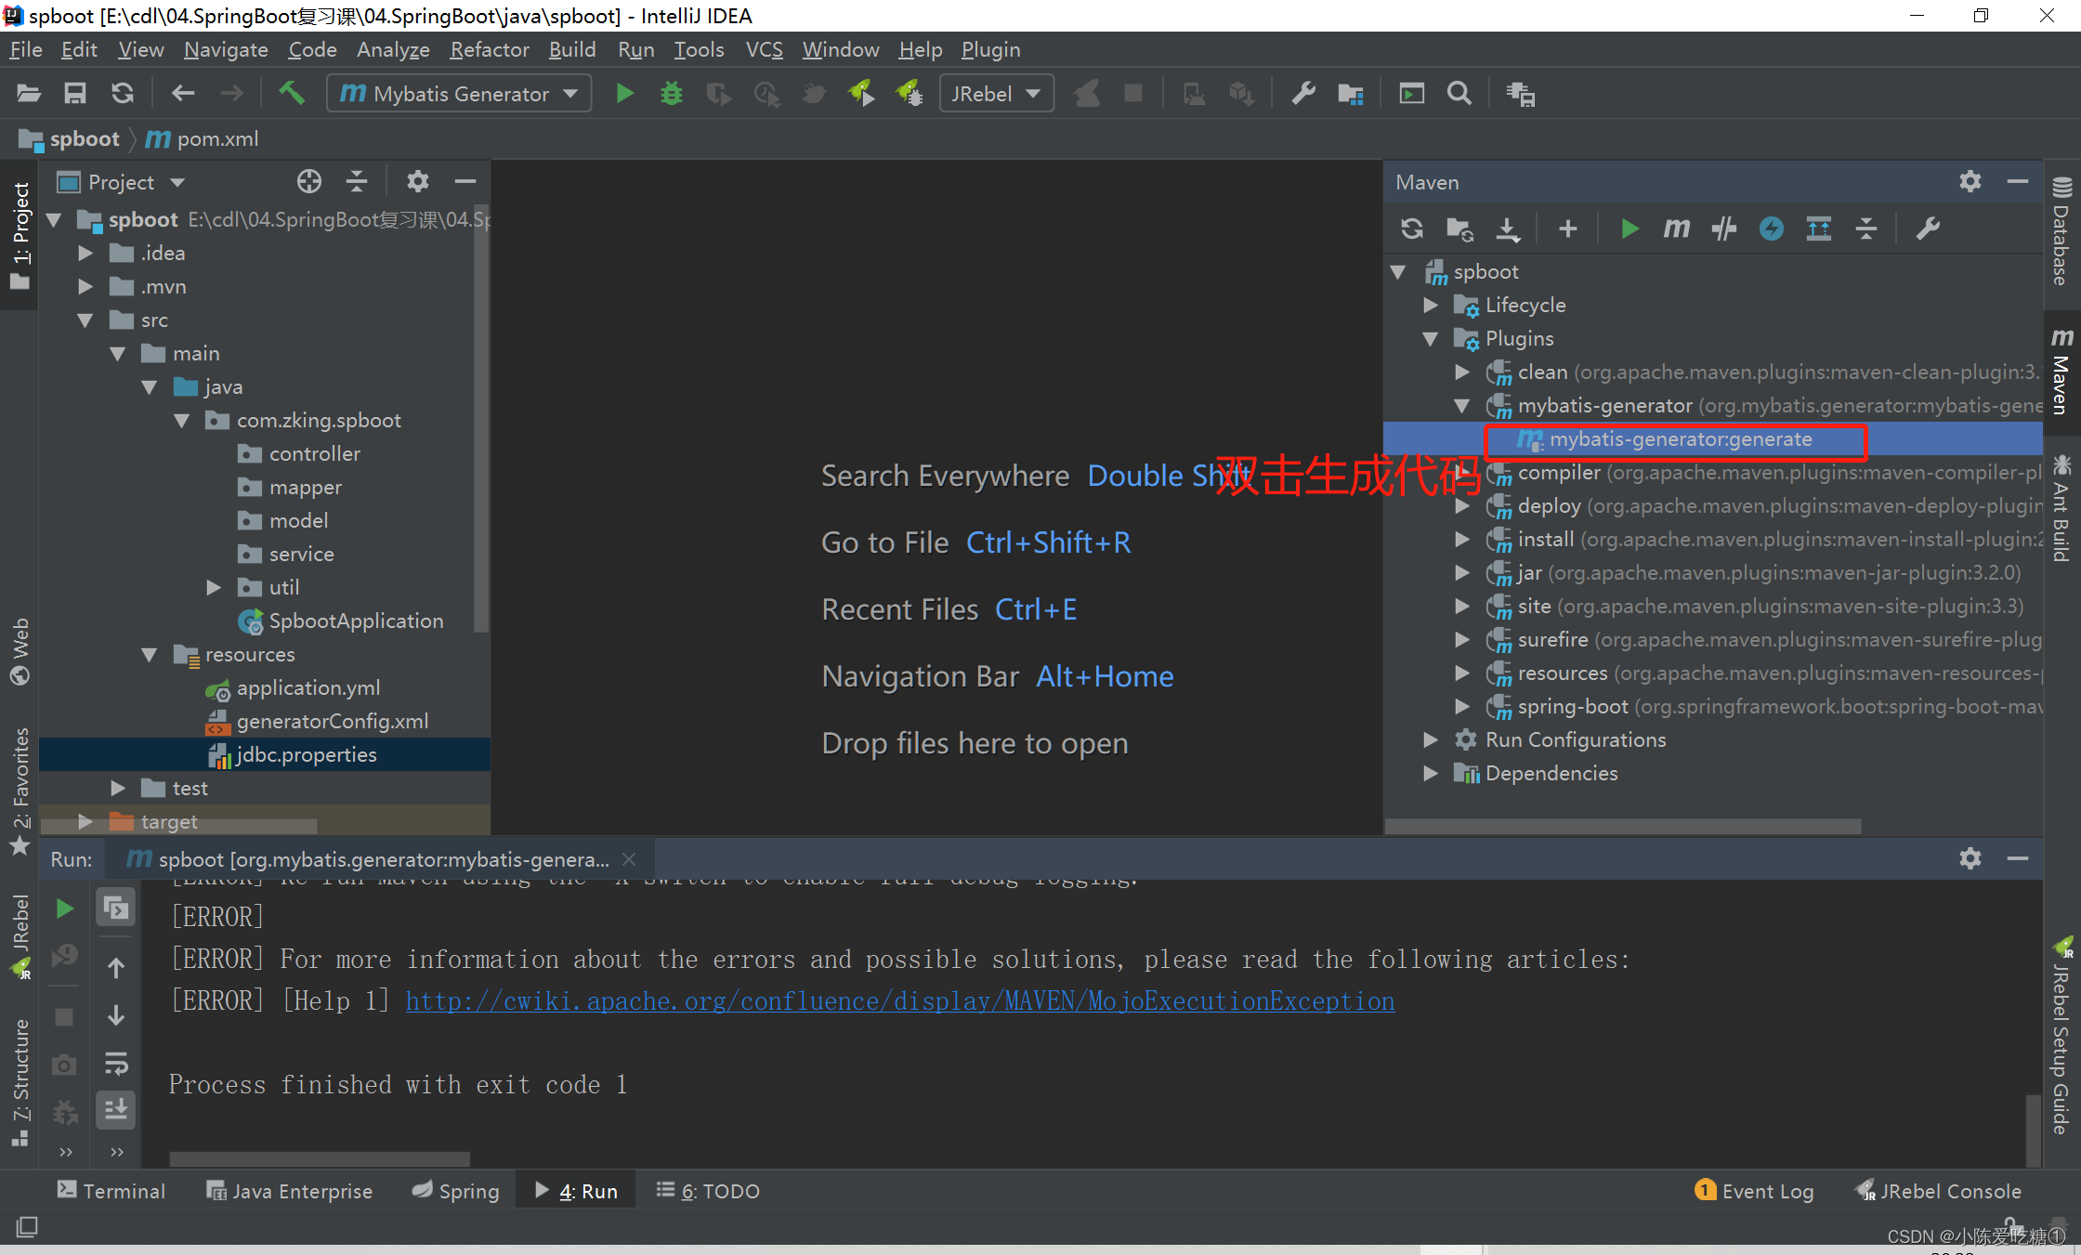This screenshot has width=2081, height=1255.
Task: Collapse the Plugins node in Maven tree
Action: (1431, 338)
